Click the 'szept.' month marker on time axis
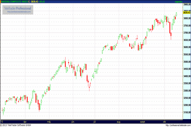 point(143,122)
